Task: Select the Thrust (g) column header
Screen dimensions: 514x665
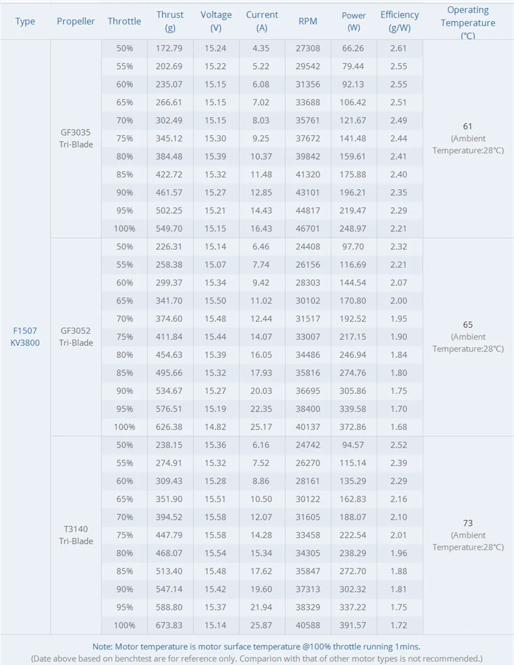Action: pyautogui.click(x=170, y=21)
